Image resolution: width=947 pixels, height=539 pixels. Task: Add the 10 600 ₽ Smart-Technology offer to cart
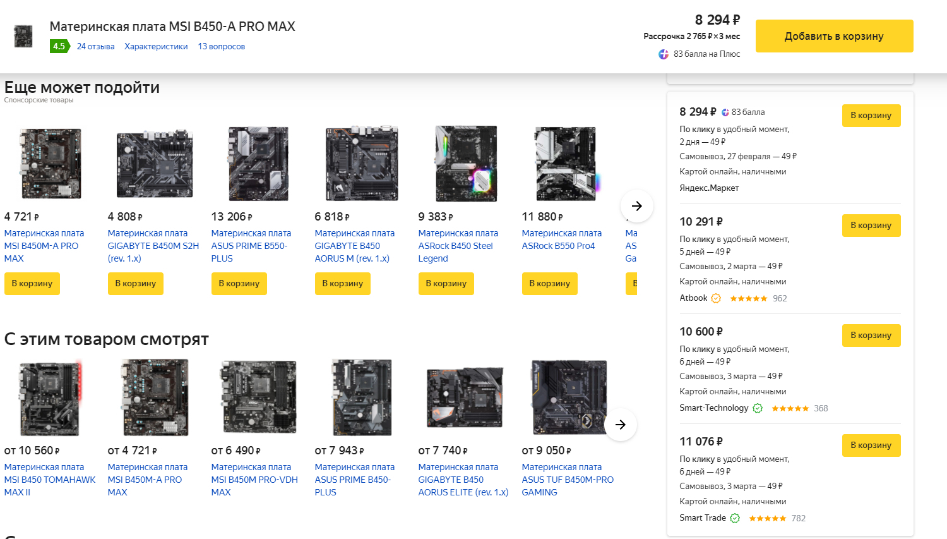pos(871,336)
